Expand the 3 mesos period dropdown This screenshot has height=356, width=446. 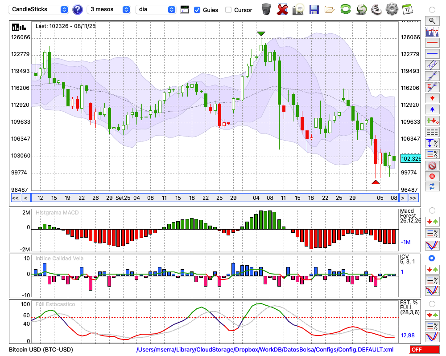coord(108,9)
